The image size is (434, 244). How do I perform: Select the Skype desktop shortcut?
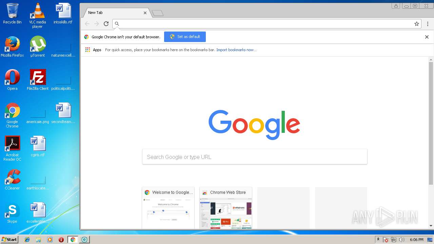pos(12,213)
